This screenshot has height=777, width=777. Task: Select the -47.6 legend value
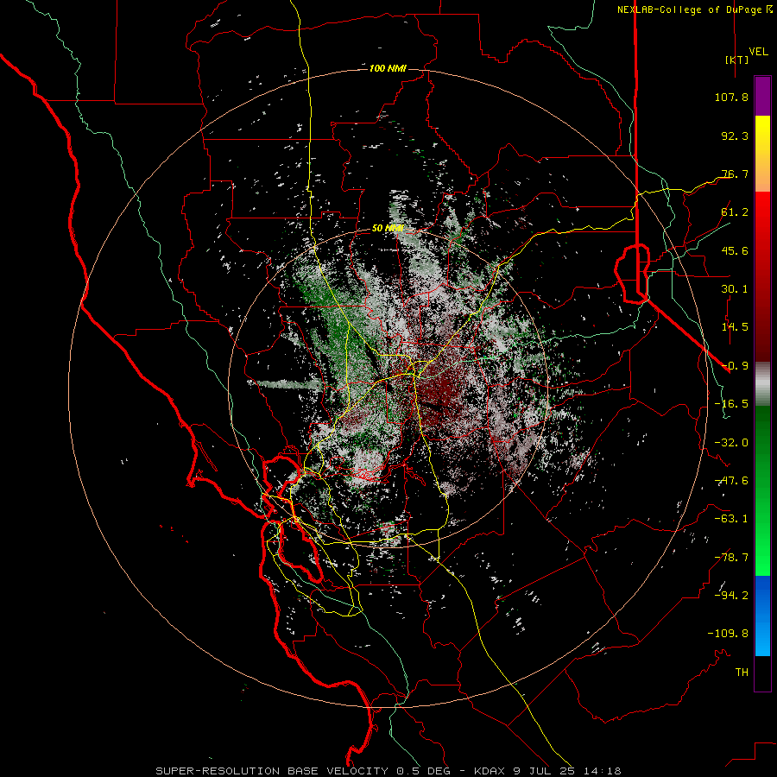point(731,481)
